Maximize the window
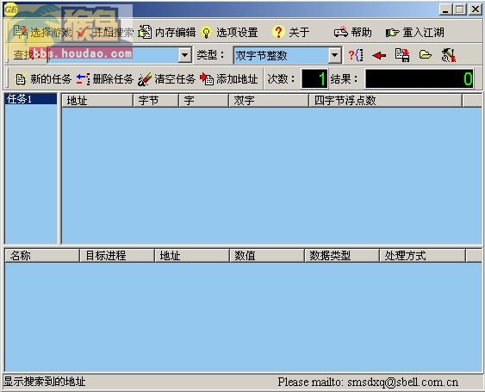The width and height of the screenshot is (485, 392). pos(460,9)
